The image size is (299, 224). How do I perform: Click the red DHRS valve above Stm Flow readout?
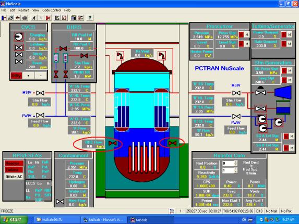pos(84,56)
